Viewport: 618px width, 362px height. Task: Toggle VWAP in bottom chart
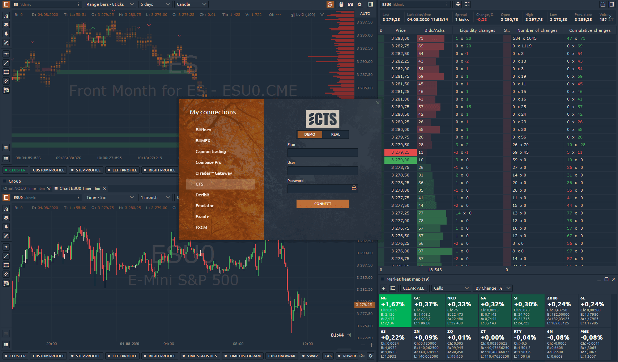coord(310,356)
